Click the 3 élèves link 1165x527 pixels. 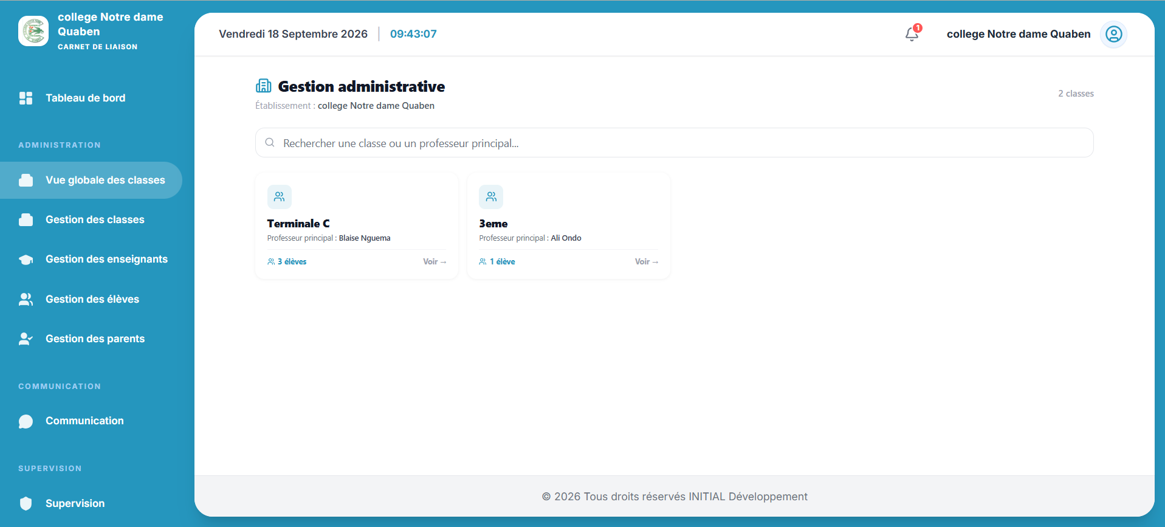[292, 262]
